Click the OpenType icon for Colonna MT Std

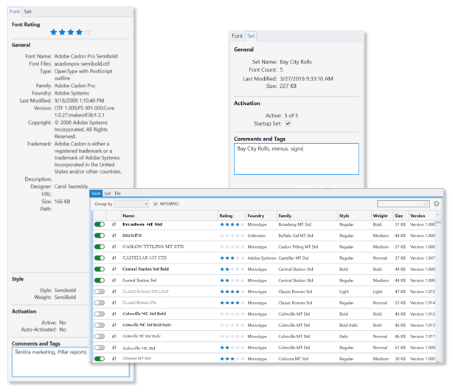pyautogui.click(x=114, y=359)
